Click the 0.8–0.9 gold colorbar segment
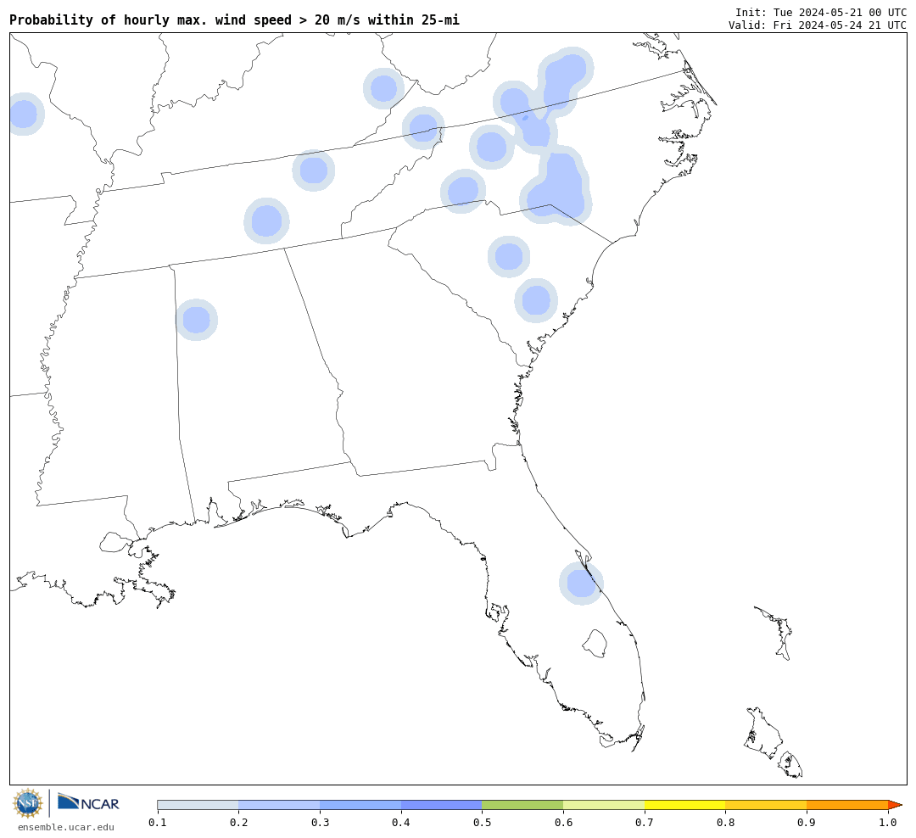Screen dimensions: 916x838 767,805
